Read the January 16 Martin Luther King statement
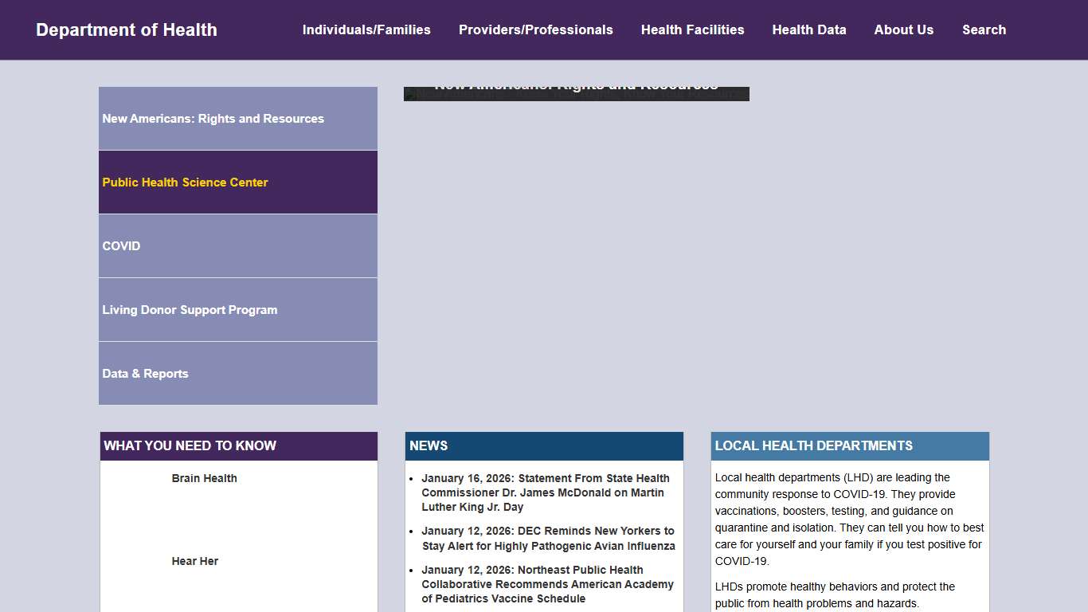Viewport: 1088px width, 612px height. click(545, 492)
